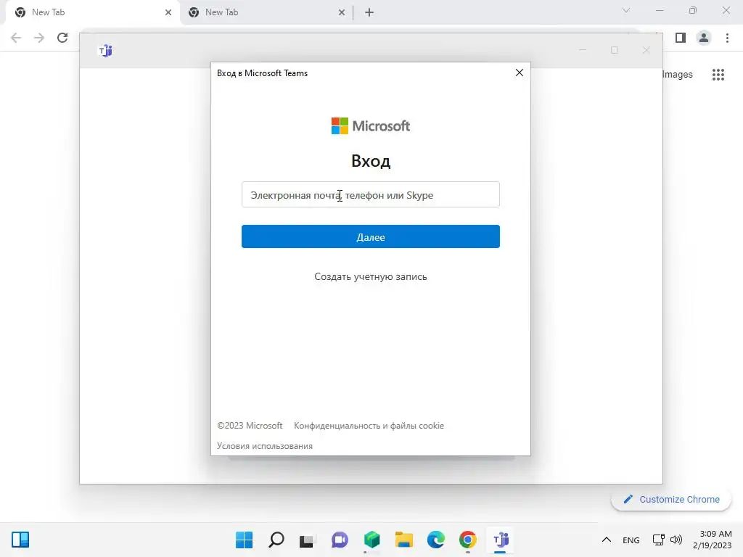Close the Teams window
743x557 pixels.
pyautogui.click(x=646, y=50)
